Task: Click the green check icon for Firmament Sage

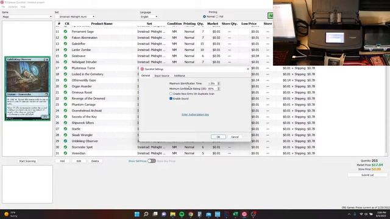Action: click(x=65, y=32)
